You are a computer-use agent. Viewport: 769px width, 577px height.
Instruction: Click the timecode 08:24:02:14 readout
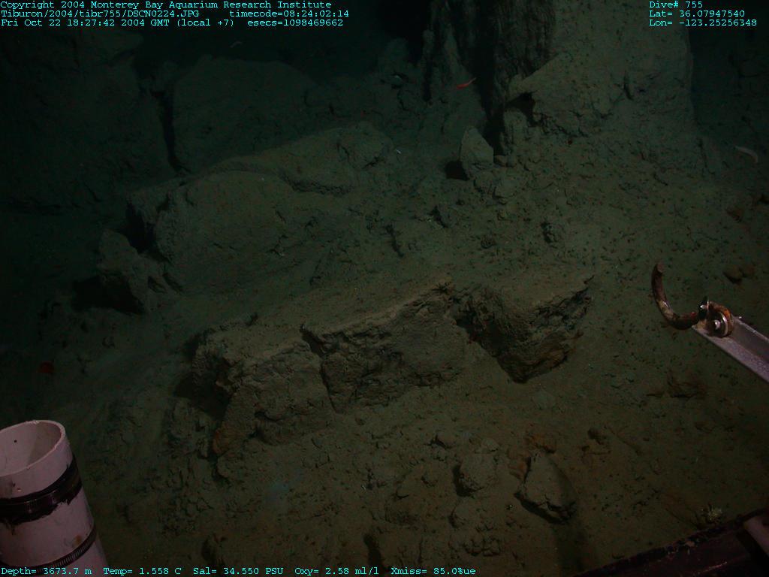pos(289,14)
